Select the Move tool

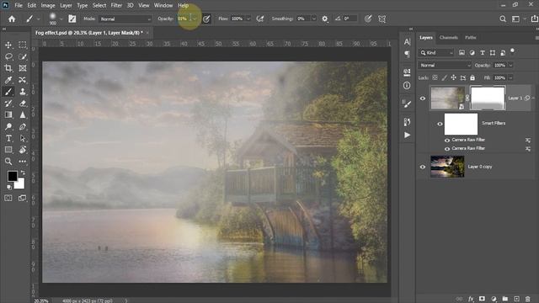(8, 45)
